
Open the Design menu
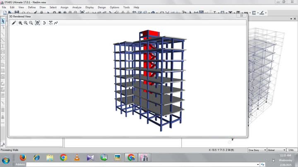click(102, 7)
